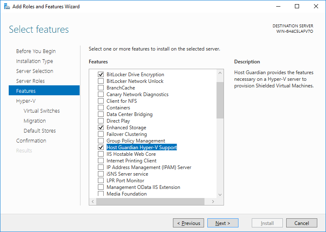Click the features list scroll up arrow

click(x=220, y=73)
